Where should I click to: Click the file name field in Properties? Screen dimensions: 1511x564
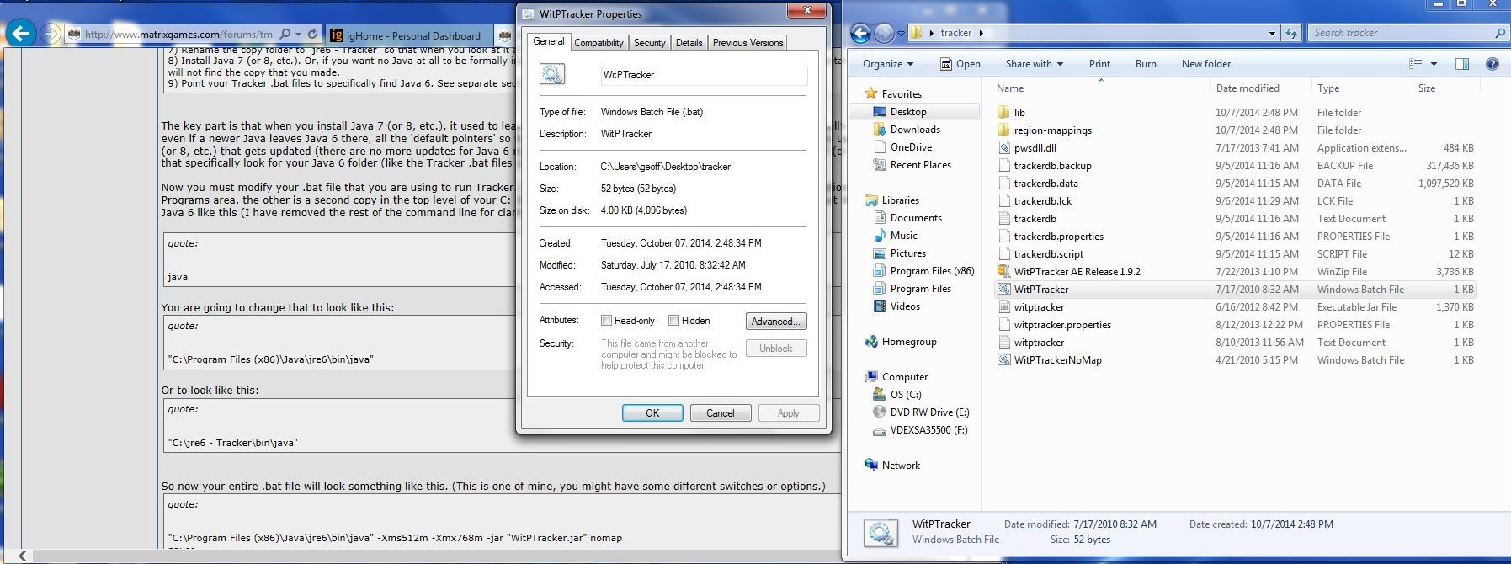(x=704, y=75)
